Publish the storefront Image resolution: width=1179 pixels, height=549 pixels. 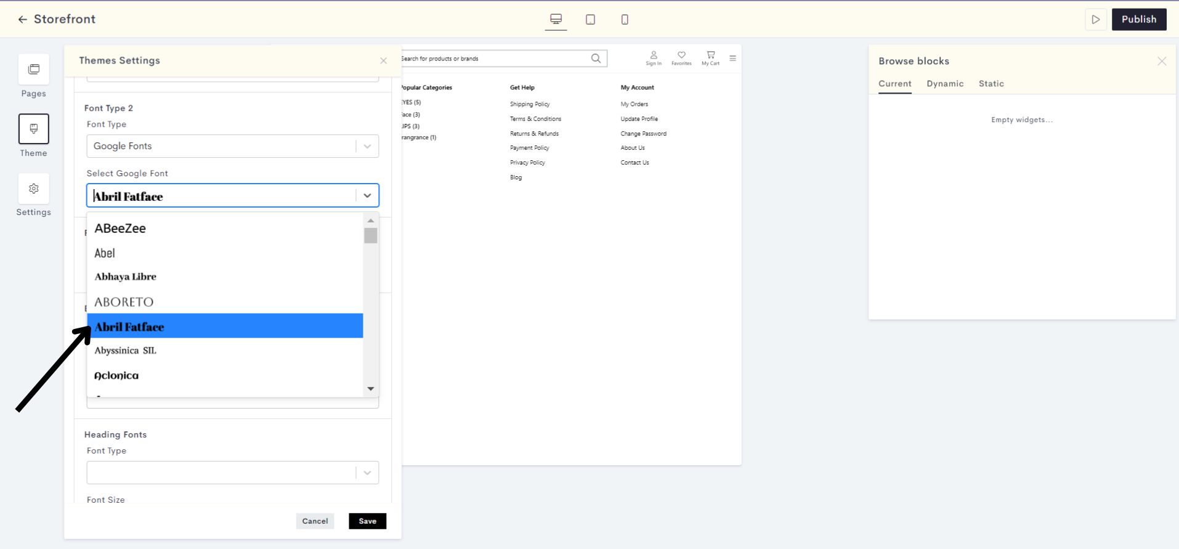coord(1139,19)
